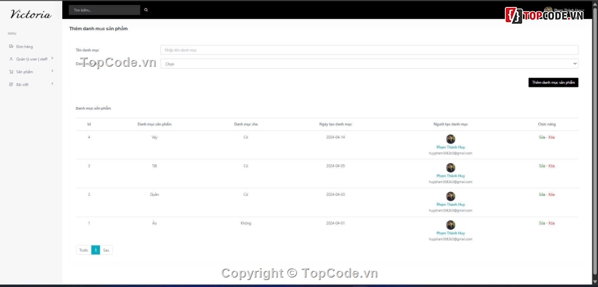Click the creator avatar in Áo row
598x287 pixels.
point(451,225)
